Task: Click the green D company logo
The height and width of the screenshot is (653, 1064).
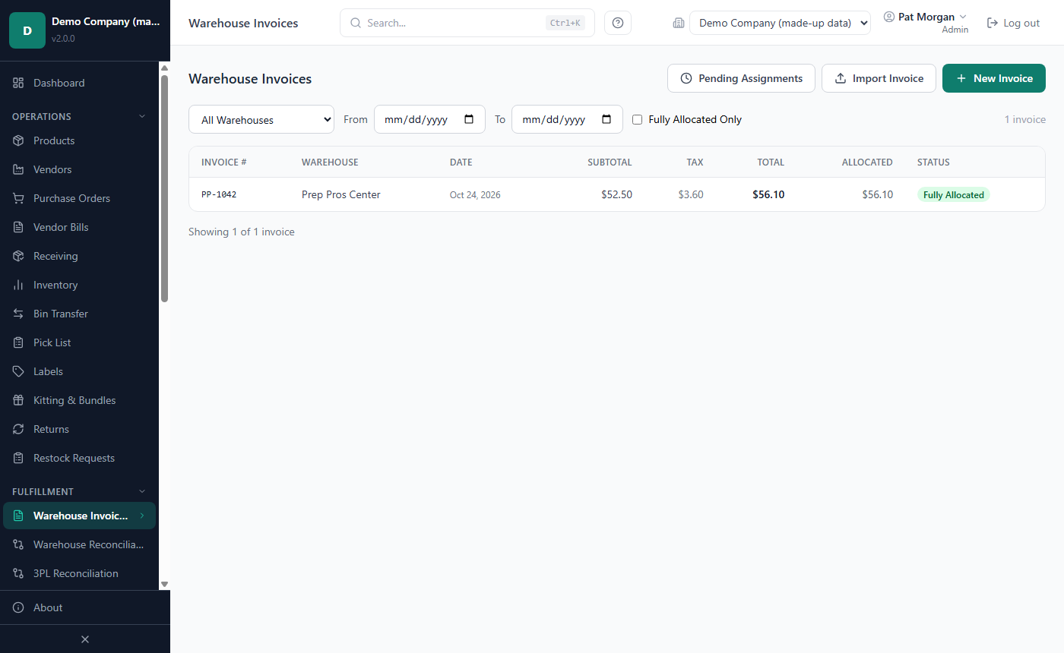Action: (x=27, y=30)
